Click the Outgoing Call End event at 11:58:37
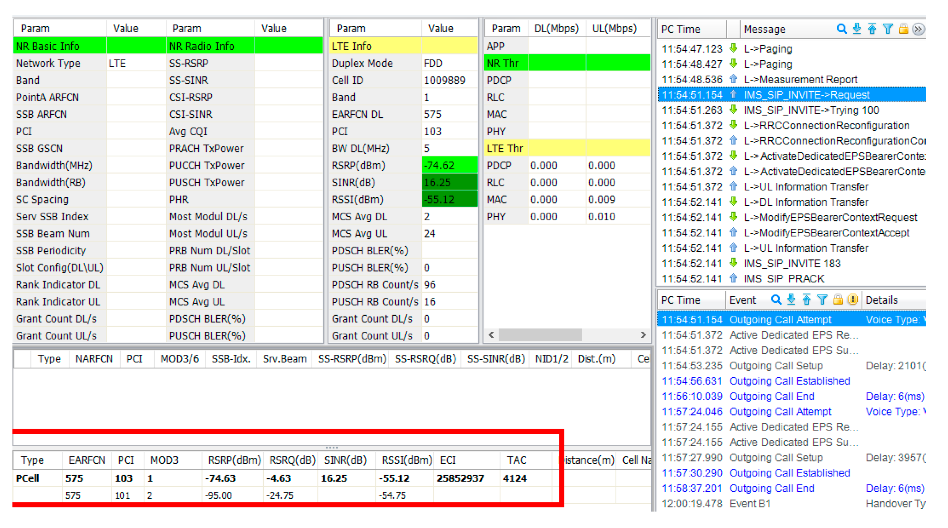This screenshot has width=948, height=528. click(x=772, y=488)
